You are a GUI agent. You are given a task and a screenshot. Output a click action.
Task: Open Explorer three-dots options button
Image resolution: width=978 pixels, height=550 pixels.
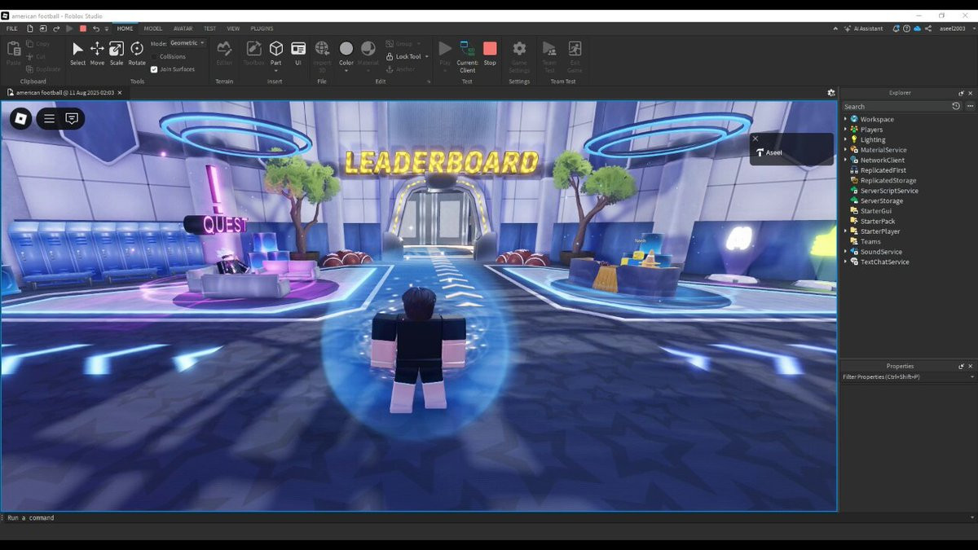970,106
